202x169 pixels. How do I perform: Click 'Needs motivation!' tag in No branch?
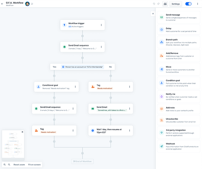click(x=105, y=88)
